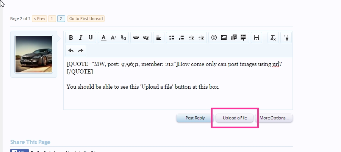Toggle bold formatting in editor
This screenshot has height=152, width=341.
click(71, 38)
